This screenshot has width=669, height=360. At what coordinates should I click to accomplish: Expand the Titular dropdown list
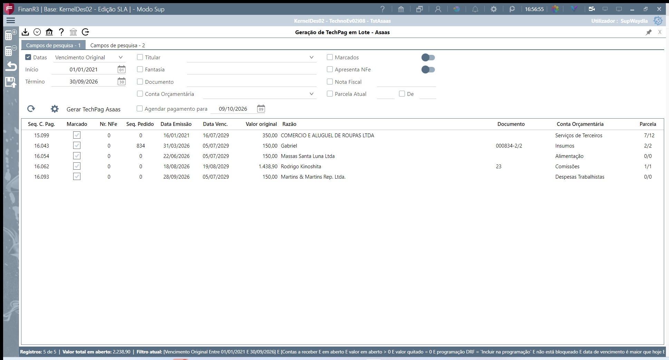[x=311, y=57]
